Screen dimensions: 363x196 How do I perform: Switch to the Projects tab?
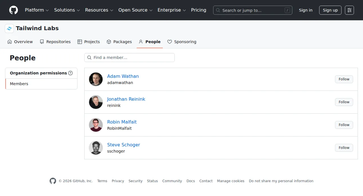point(88,42)
